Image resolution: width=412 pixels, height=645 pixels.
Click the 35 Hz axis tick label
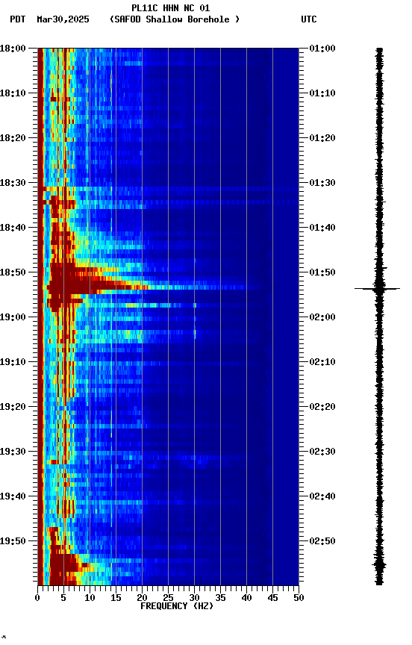(x=220, y=599)
